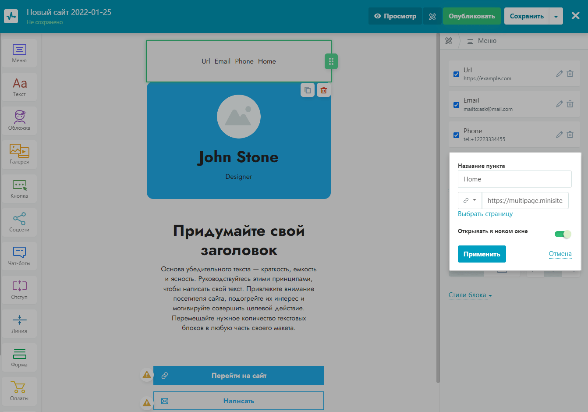This screenshot has height=412, width=588.
Task: Delete the John Stone cover block
Action: [x=324, y=90]
